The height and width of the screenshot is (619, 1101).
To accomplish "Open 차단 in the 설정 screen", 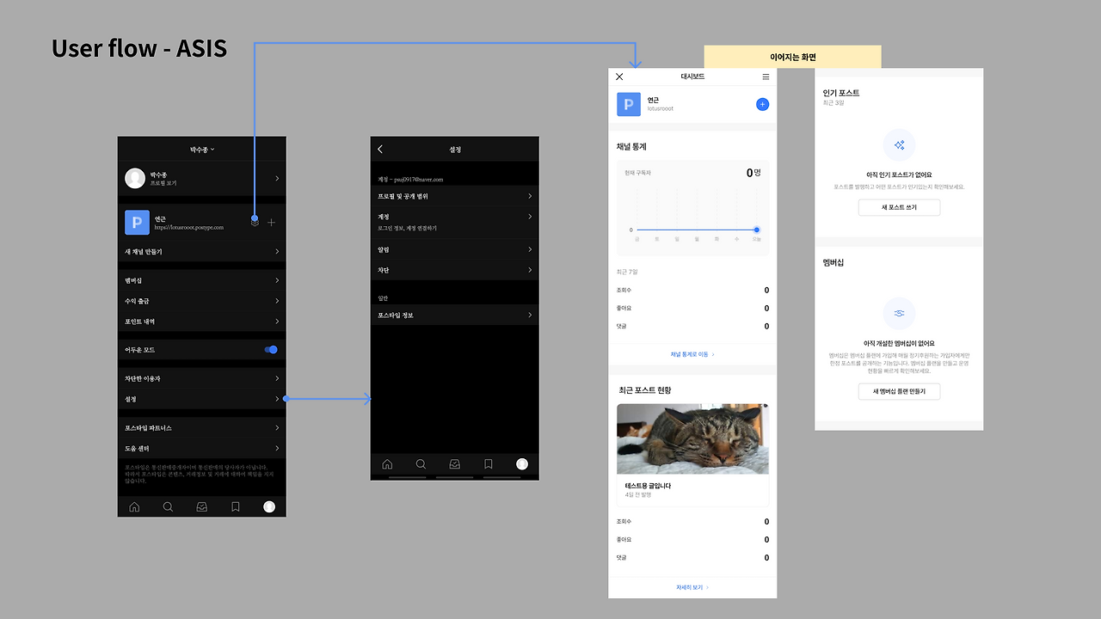I will tap(455, 270).
